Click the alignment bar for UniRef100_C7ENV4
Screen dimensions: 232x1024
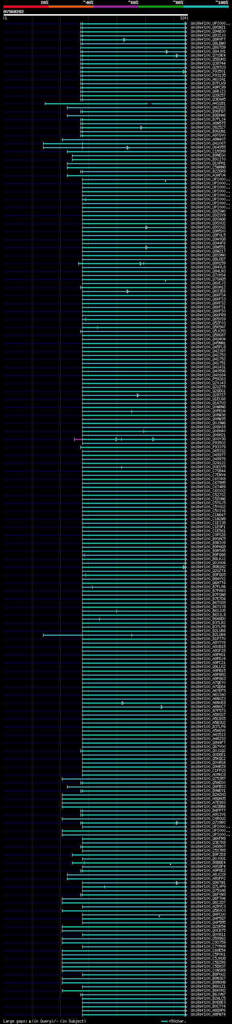coord(134,475)
